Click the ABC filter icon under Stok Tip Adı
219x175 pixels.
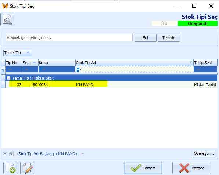coord(80,69)
